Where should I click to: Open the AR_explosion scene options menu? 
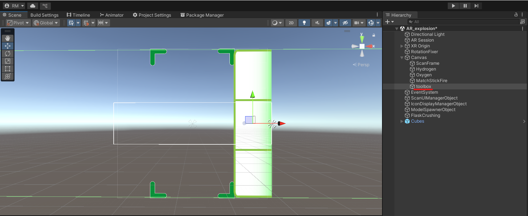coord(523,29)
